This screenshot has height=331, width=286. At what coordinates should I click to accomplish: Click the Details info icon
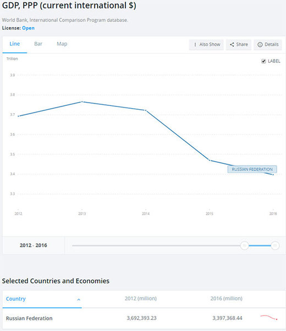[x=260, y=45]
